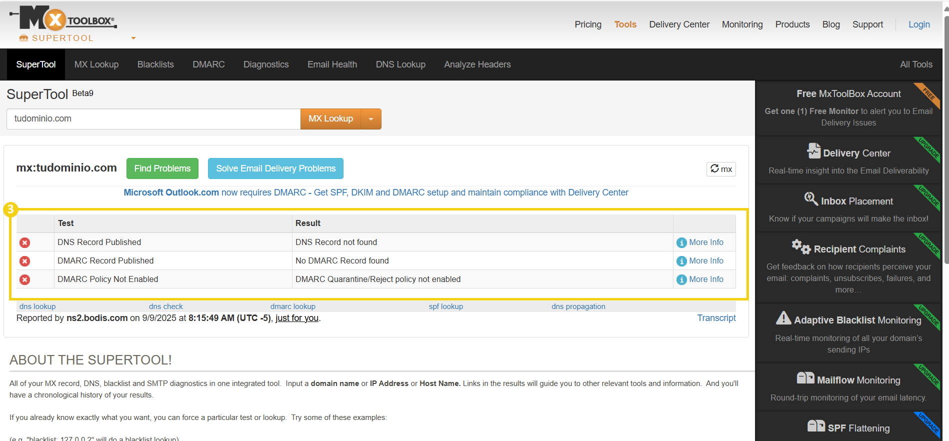
Task: Open the Transcript link
Action: (x=716, y=318)
